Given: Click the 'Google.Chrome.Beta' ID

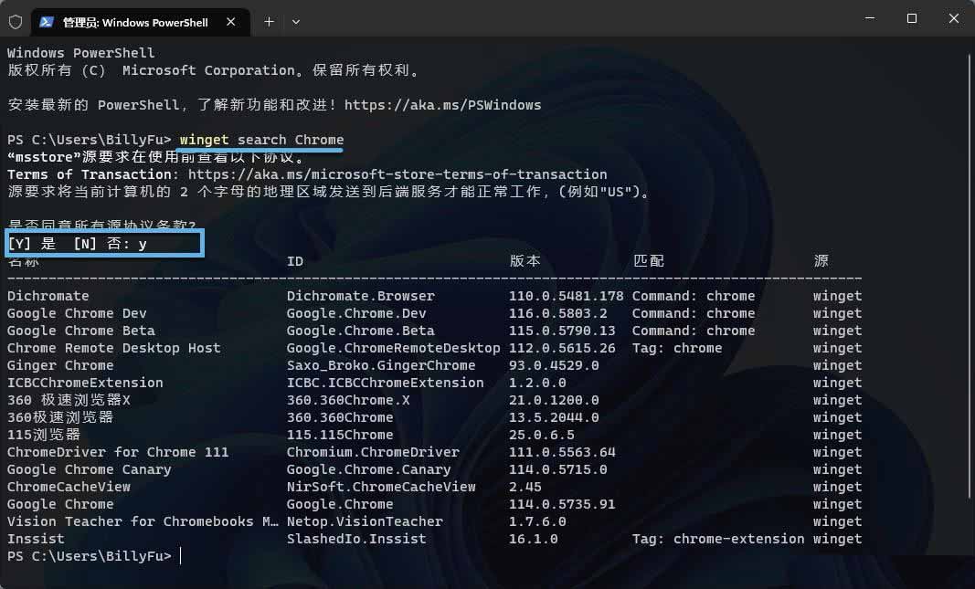Looking at the screenshot, I should tap(361, 331).
